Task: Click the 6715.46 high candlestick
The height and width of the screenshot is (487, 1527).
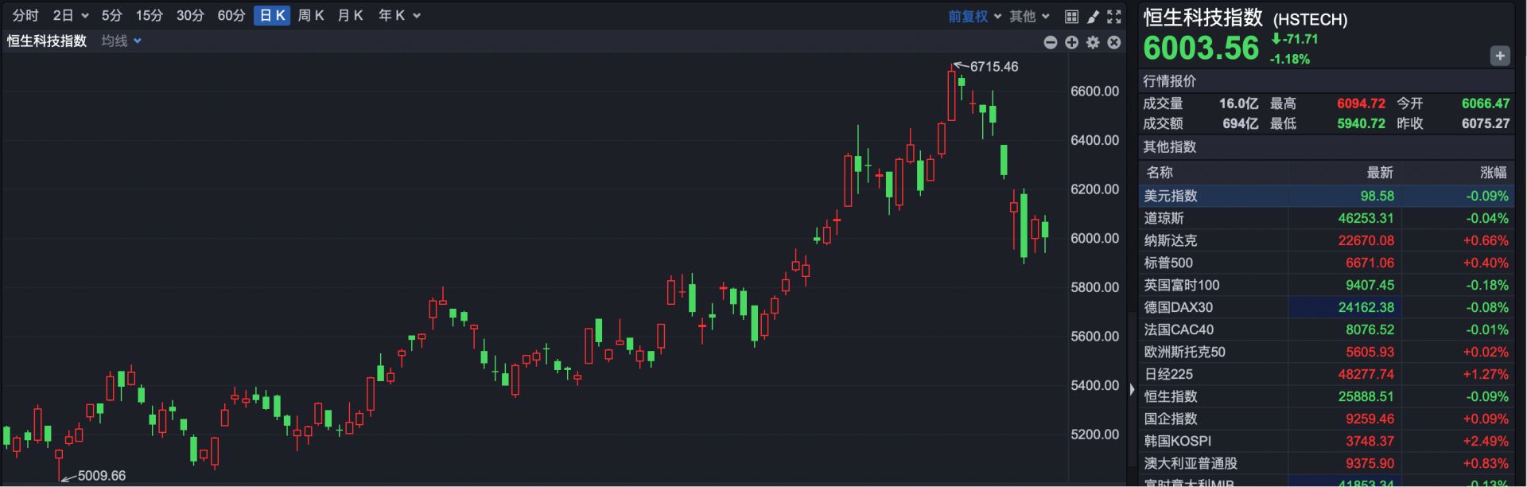Action: pyautogui.click(x=951, y=95)
